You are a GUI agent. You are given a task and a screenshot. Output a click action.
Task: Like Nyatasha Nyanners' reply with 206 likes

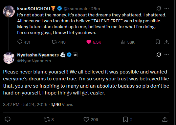pos(91,119)
